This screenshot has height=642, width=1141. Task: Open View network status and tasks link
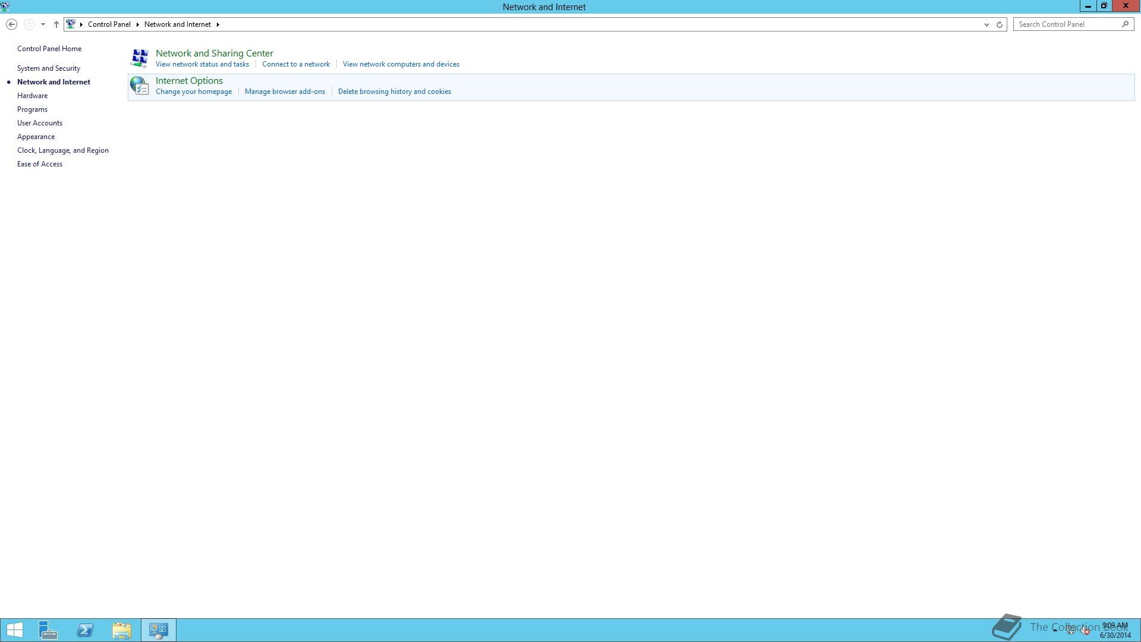[x=202, y=64]
